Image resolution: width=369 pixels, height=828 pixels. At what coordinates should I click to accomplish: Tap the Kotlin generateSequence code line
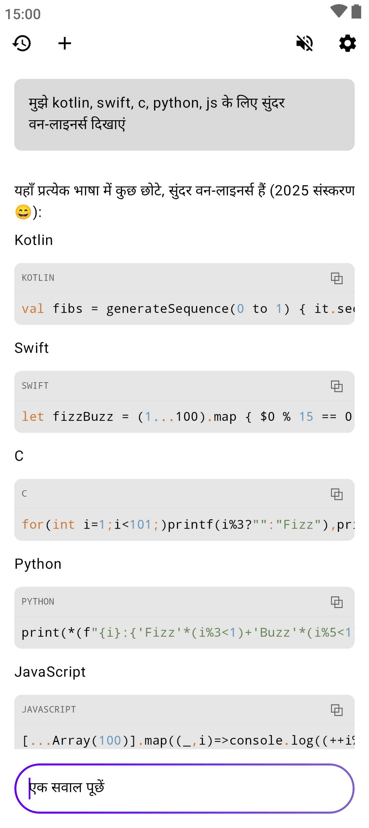coord(188,309)
